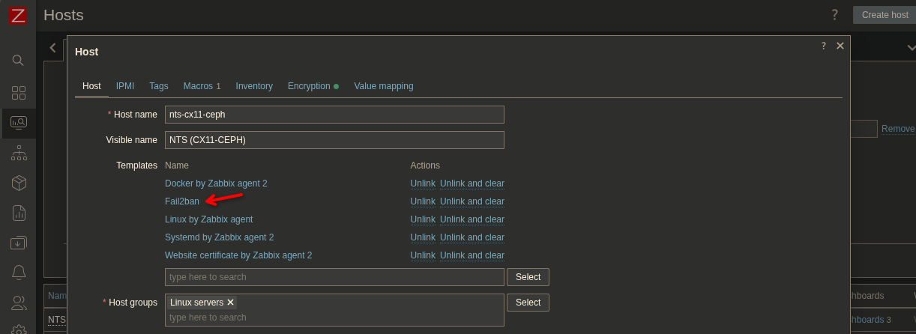This screenshot has height=334, width=916.
Task: Click the Zabbix logo icon
Action: pos(18,15)
